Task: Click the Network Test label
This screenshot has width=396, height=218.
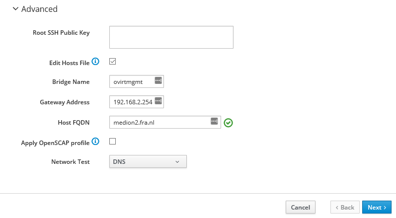Action: (70, 162)
